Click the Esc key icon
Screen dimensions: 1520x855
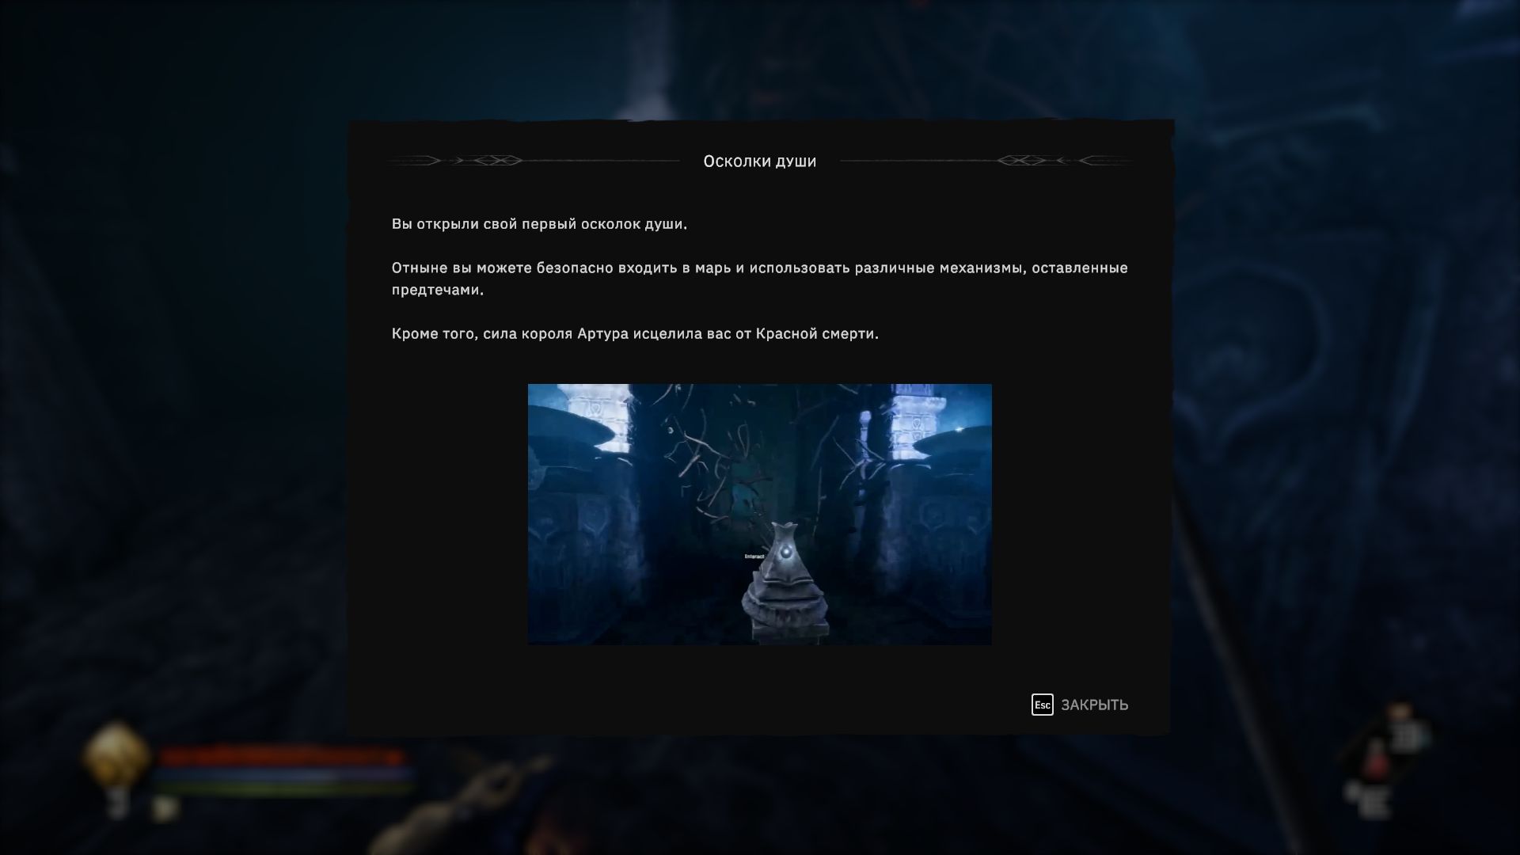(x=1042, y=705)
